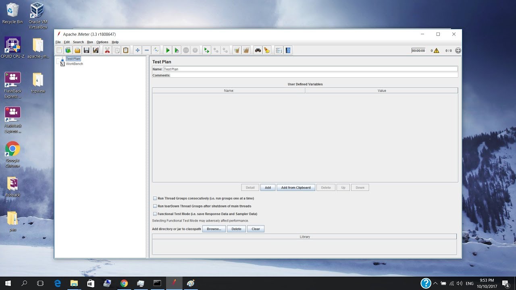Viewport: 516px width, 290px height.
Task: Click the Shutdown test icon
Action: pyautogui.click(x=195, y=50)
